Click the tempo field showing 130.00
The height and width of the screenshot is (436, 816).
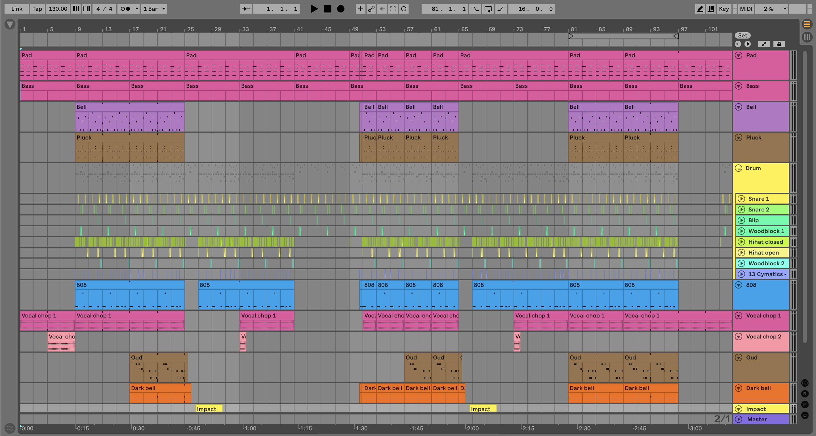click(58, 9)
